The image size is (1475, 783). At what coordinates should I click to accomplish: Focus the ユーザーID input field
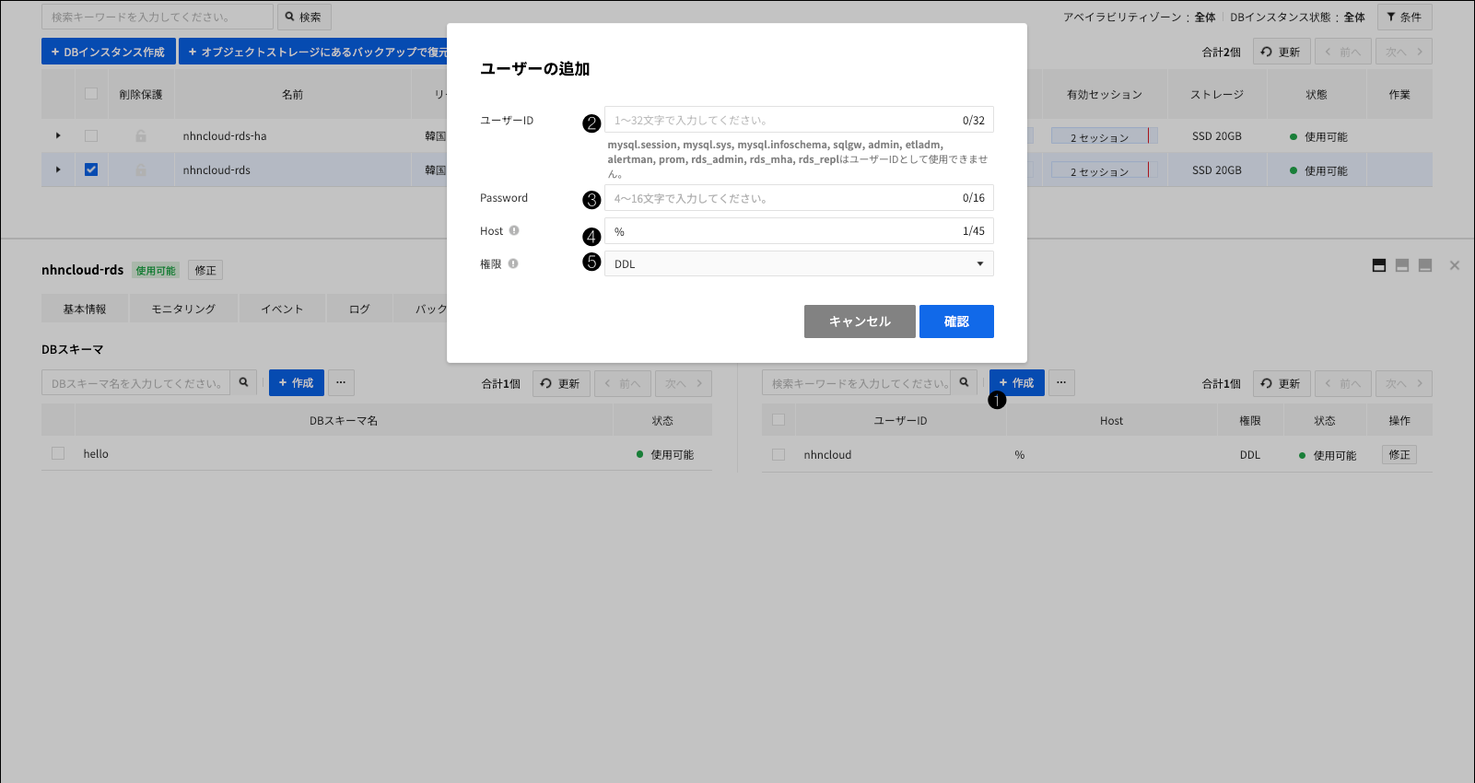[799, 120]
